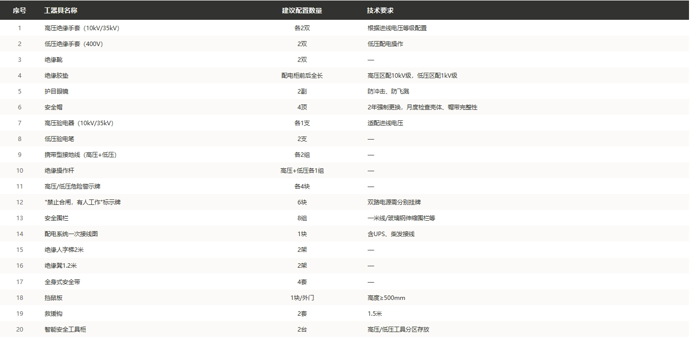Click quantity 各2双 in row 1
691x339 pixels.
click(302, 28)
